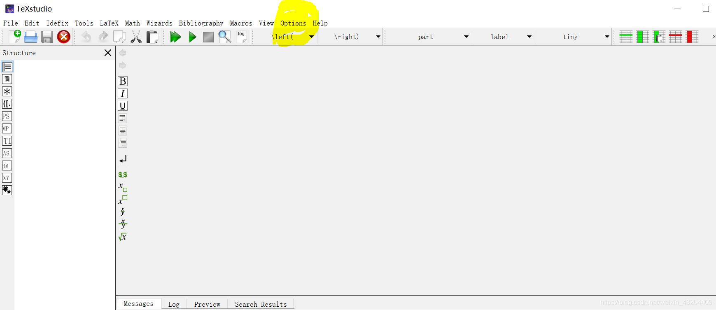Create a new document with the New icon
The image size is (716, 310).
(14, 37)
